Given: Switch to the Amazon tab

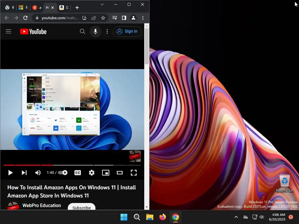Looking at the screenshot, I should click(x=64, y=8).
